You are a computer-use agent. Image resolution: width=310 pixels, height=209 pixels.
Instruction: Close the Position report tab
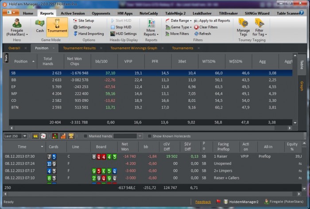point(54,48)
